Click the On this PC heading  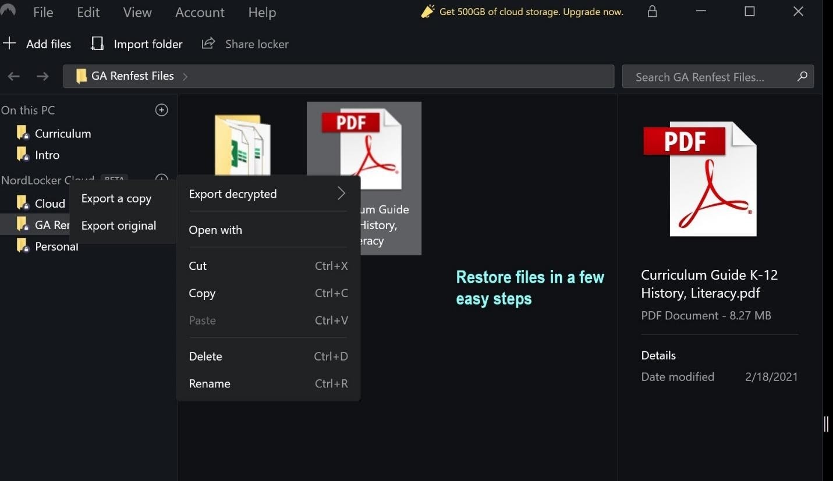tap(28, 110)
